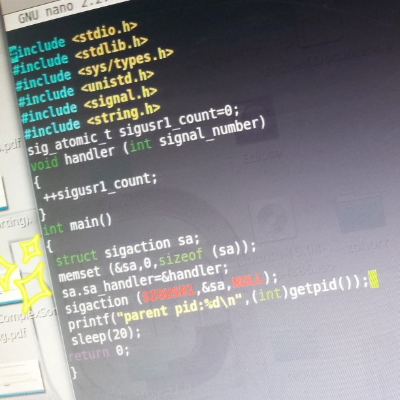The image size is (400, 400).
Task: Select the #include <sys/types.h> line
Action: 93,69
